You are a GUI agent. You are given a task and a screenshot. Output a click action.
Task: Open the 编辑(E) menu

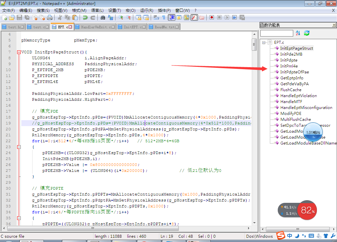[26, 11]
